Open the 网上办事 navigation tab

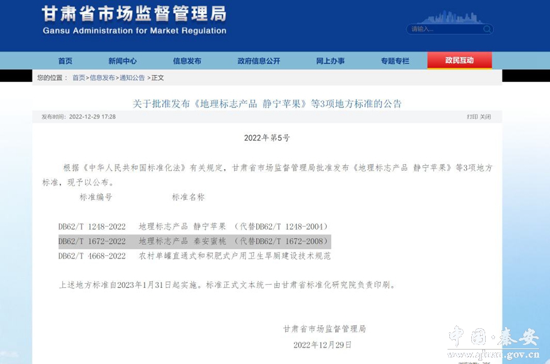pyautogui.click(x=330, y=61)
